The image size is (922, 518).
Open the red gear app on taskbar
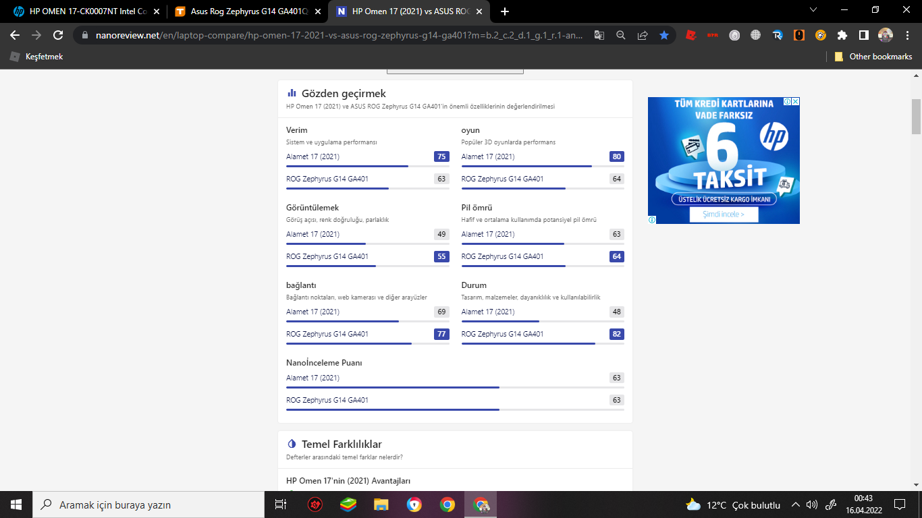(x=315, y=505)
